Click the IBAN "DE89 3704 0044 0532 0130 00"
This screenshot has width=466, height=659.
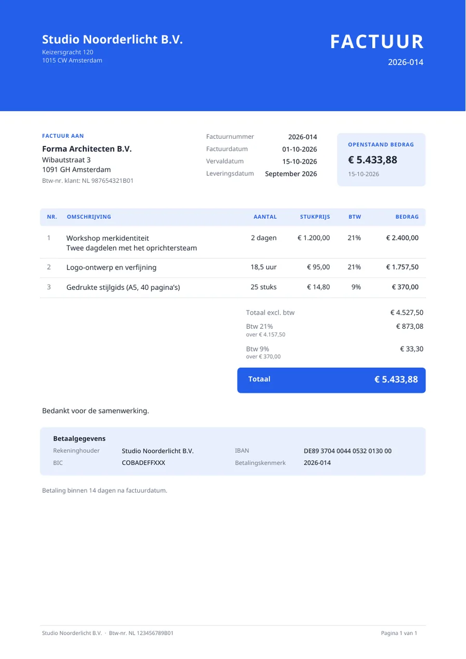[x=348, y=451]
